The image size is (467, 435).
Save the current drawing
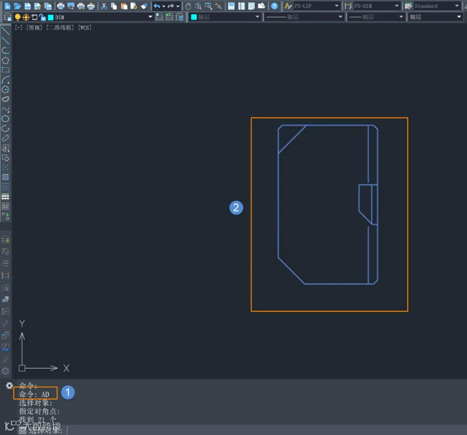coord(28,6)
